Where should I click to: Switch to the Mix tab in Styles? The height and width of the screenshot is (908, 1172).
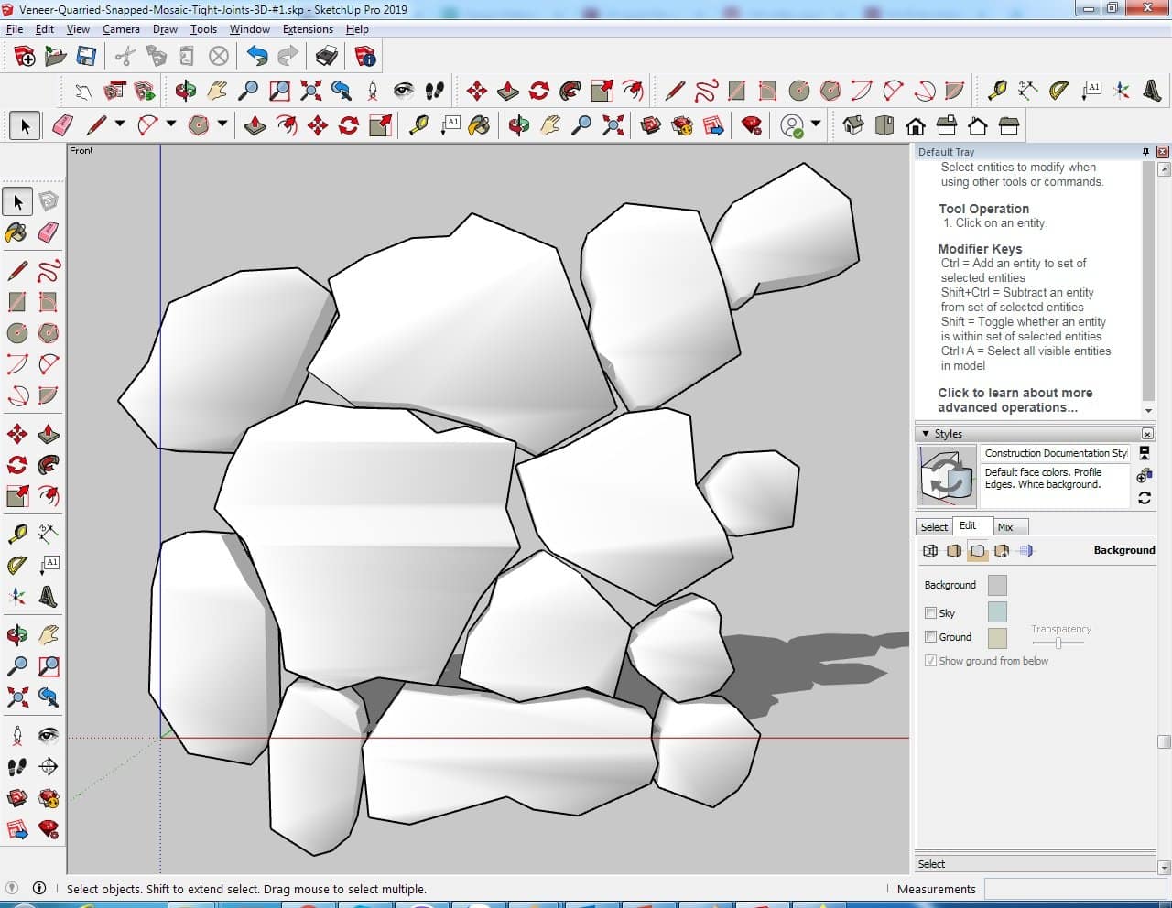[1004, 527]
